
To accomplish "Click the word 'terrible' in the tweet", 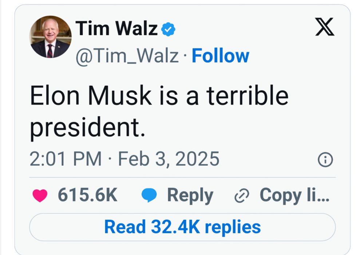I will point(248,96).
